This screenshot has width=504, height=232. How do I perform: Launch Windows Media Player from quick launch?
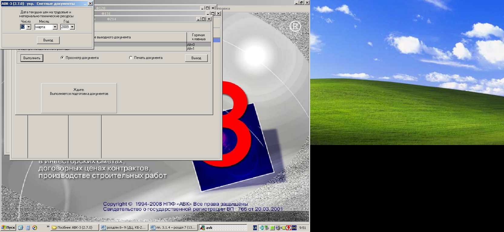[x=35, y=228]
